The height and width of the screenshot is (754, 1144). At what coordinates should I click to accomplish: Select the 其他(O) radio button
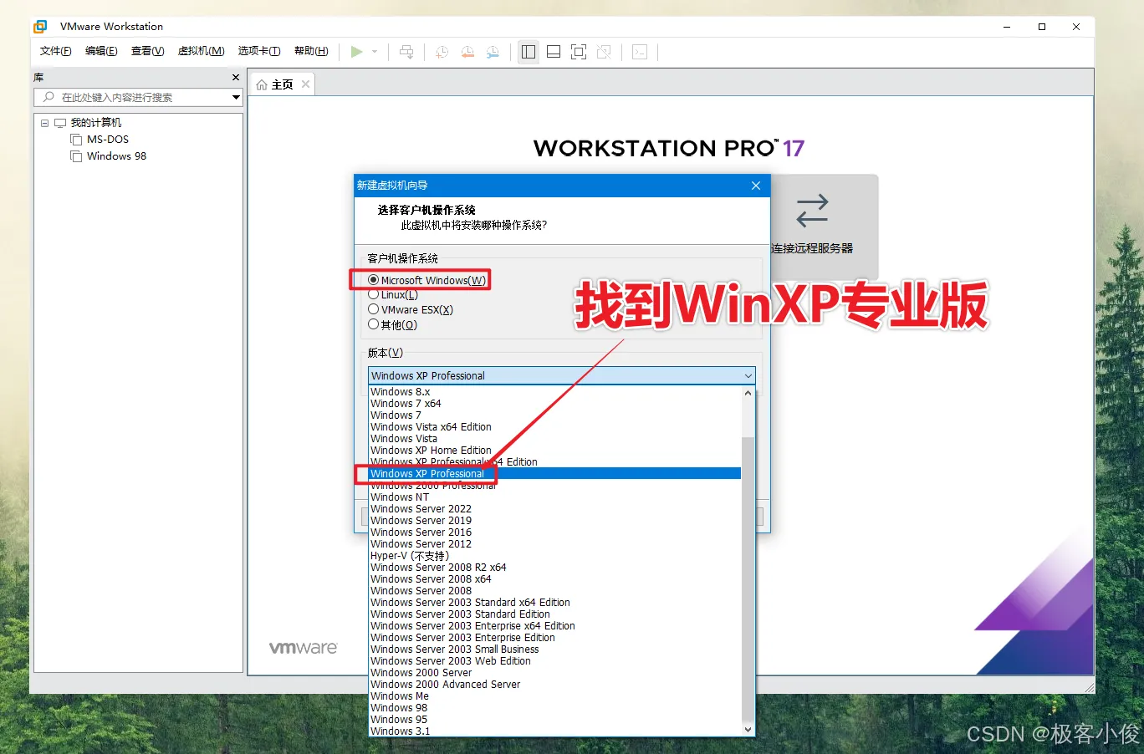click(x=373, y=324)
